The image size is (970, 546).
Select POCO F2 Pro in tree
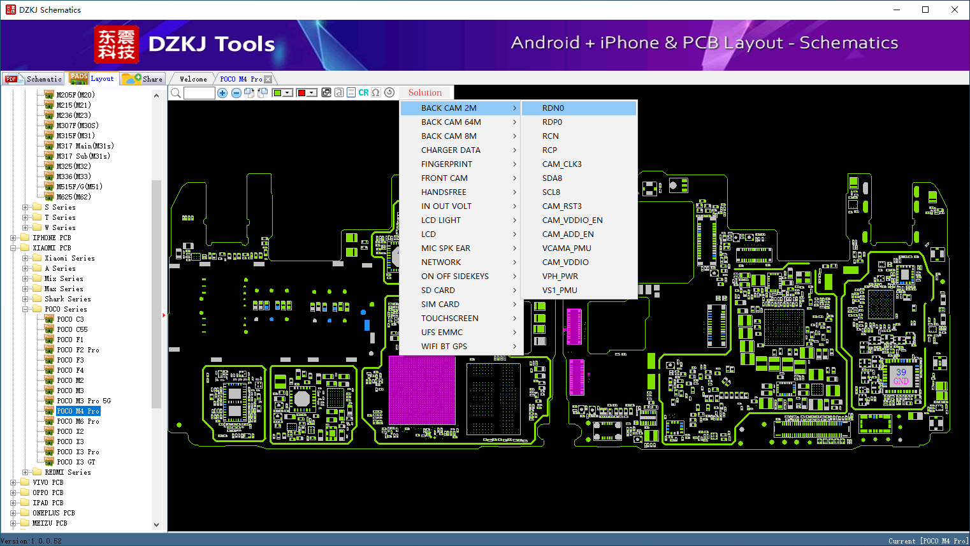coord(78,350)
